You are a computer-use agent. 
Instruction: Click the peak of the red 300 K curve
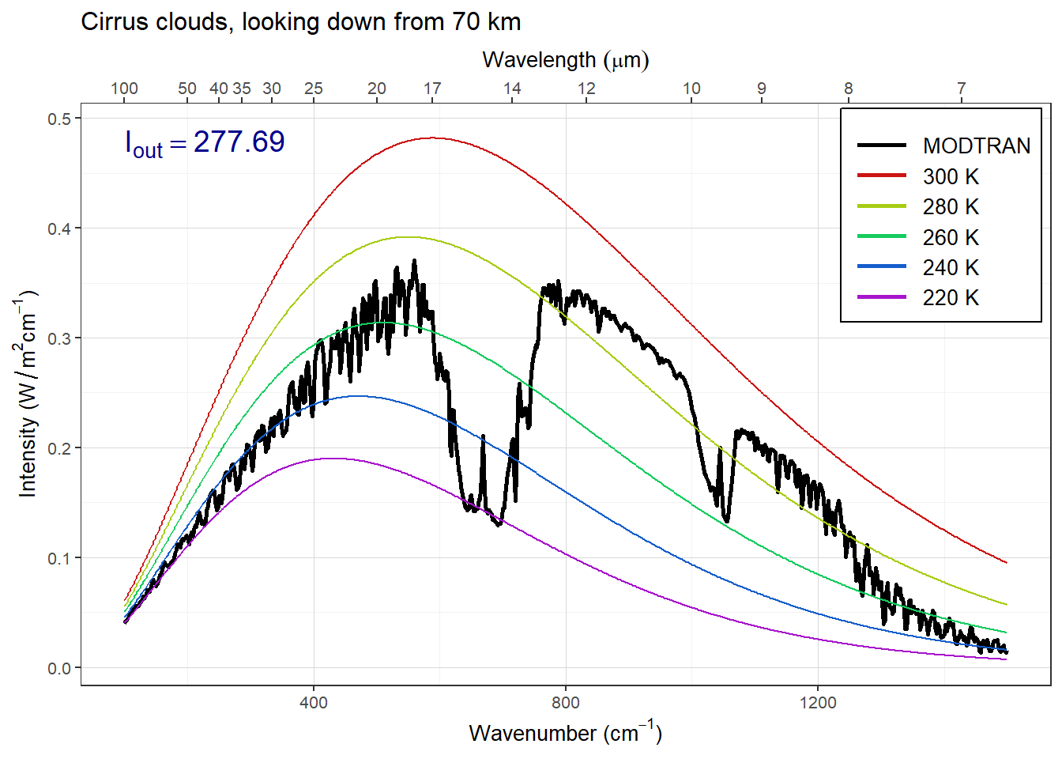[x=431, y=138]
